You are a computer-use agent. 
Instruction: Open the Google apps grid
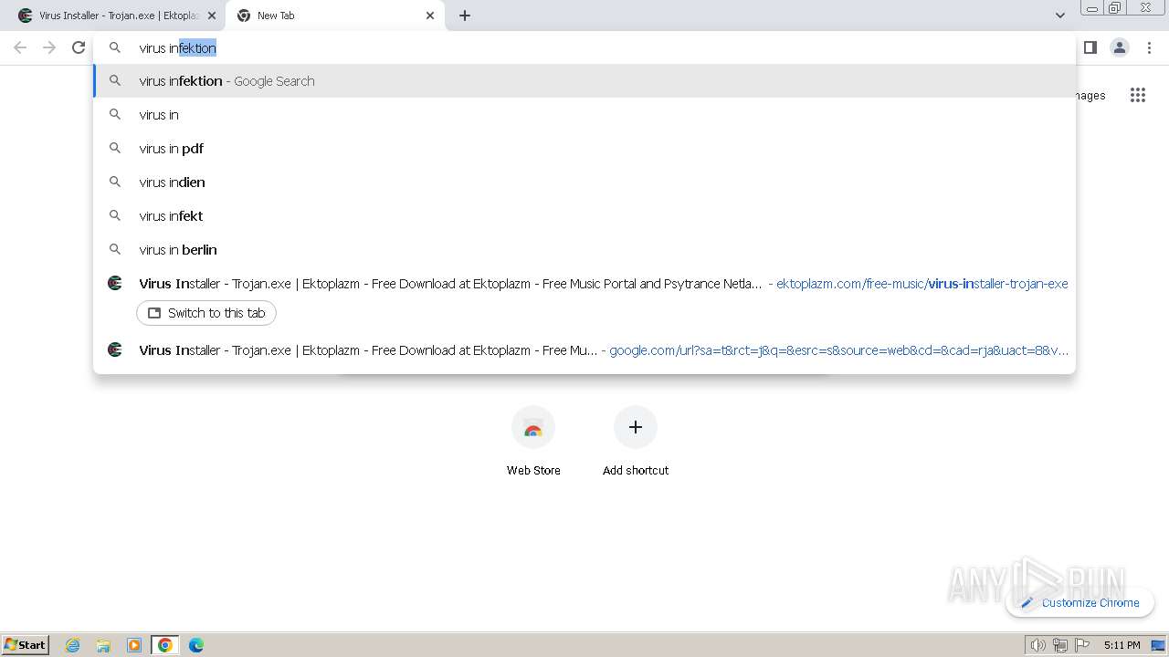[1137, 95]
